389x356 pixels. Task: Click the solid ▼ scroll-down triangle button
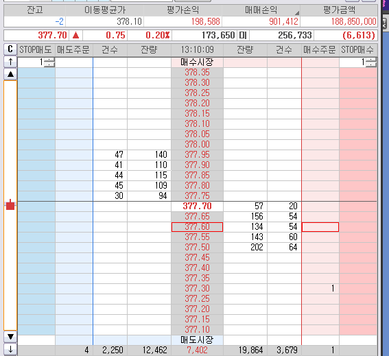(10, 337)
